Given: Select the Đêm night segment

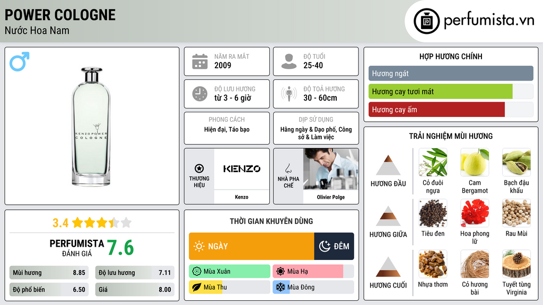Looking at the screenshot, I should point(334,246).
